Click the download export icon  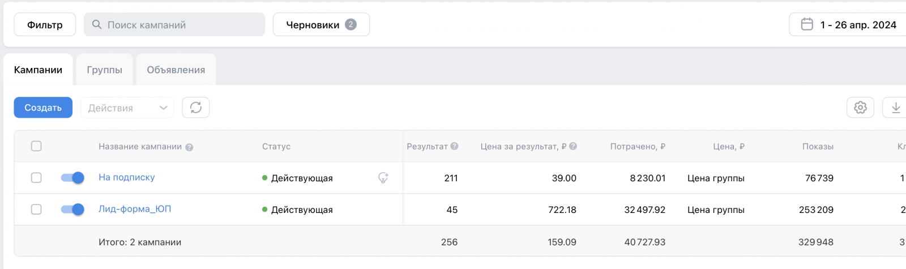click(896, 108)
